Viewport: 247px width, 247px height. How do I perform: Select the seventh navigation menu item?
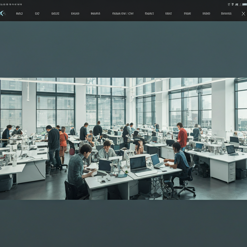pos(150,14)
